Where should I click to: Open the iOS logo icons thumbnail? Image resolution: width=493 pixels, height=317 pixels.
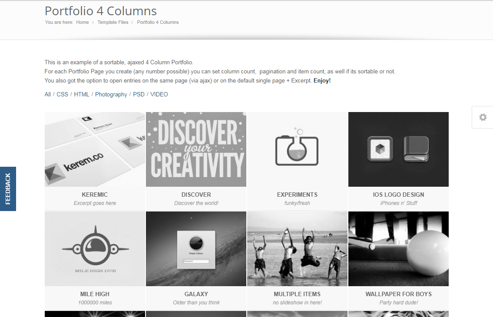point(398,149)
